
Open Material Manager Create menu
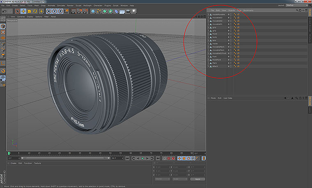click(13, 163)
